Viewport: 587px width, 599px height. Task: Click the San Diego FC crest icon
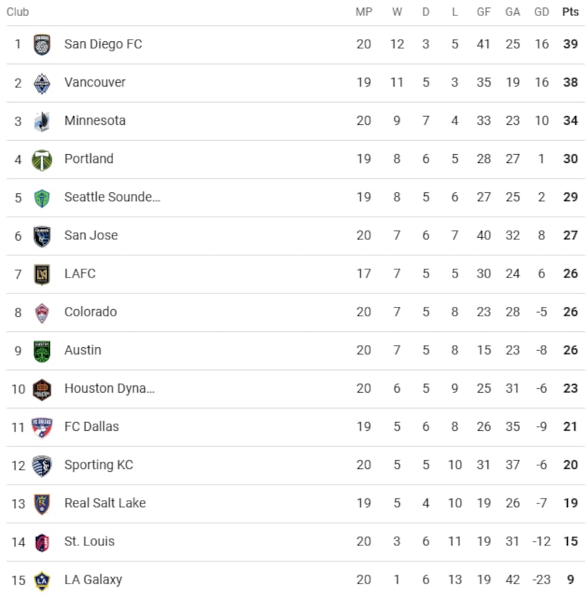click(42, 45)
